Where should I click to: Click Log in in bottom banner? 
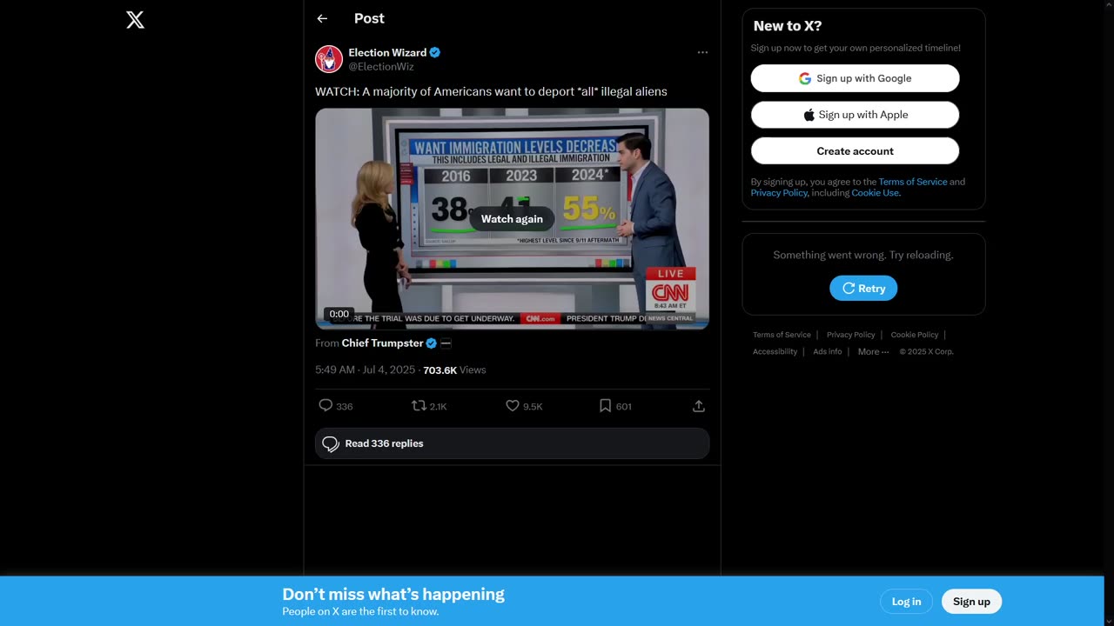point(906,602)
